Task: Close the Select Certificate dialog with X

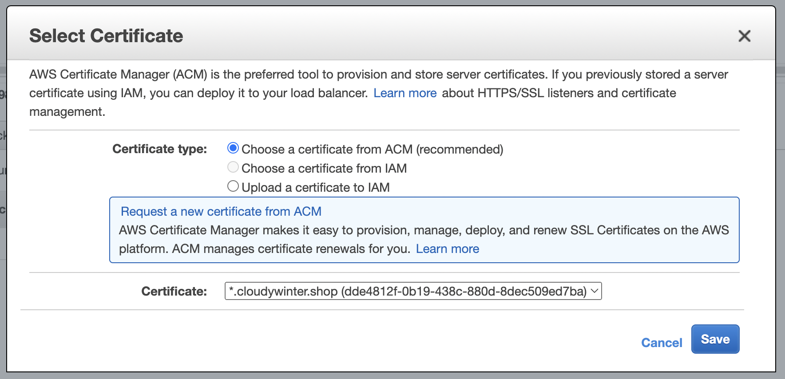Action: pyautogui.click(x=744, y=36)
